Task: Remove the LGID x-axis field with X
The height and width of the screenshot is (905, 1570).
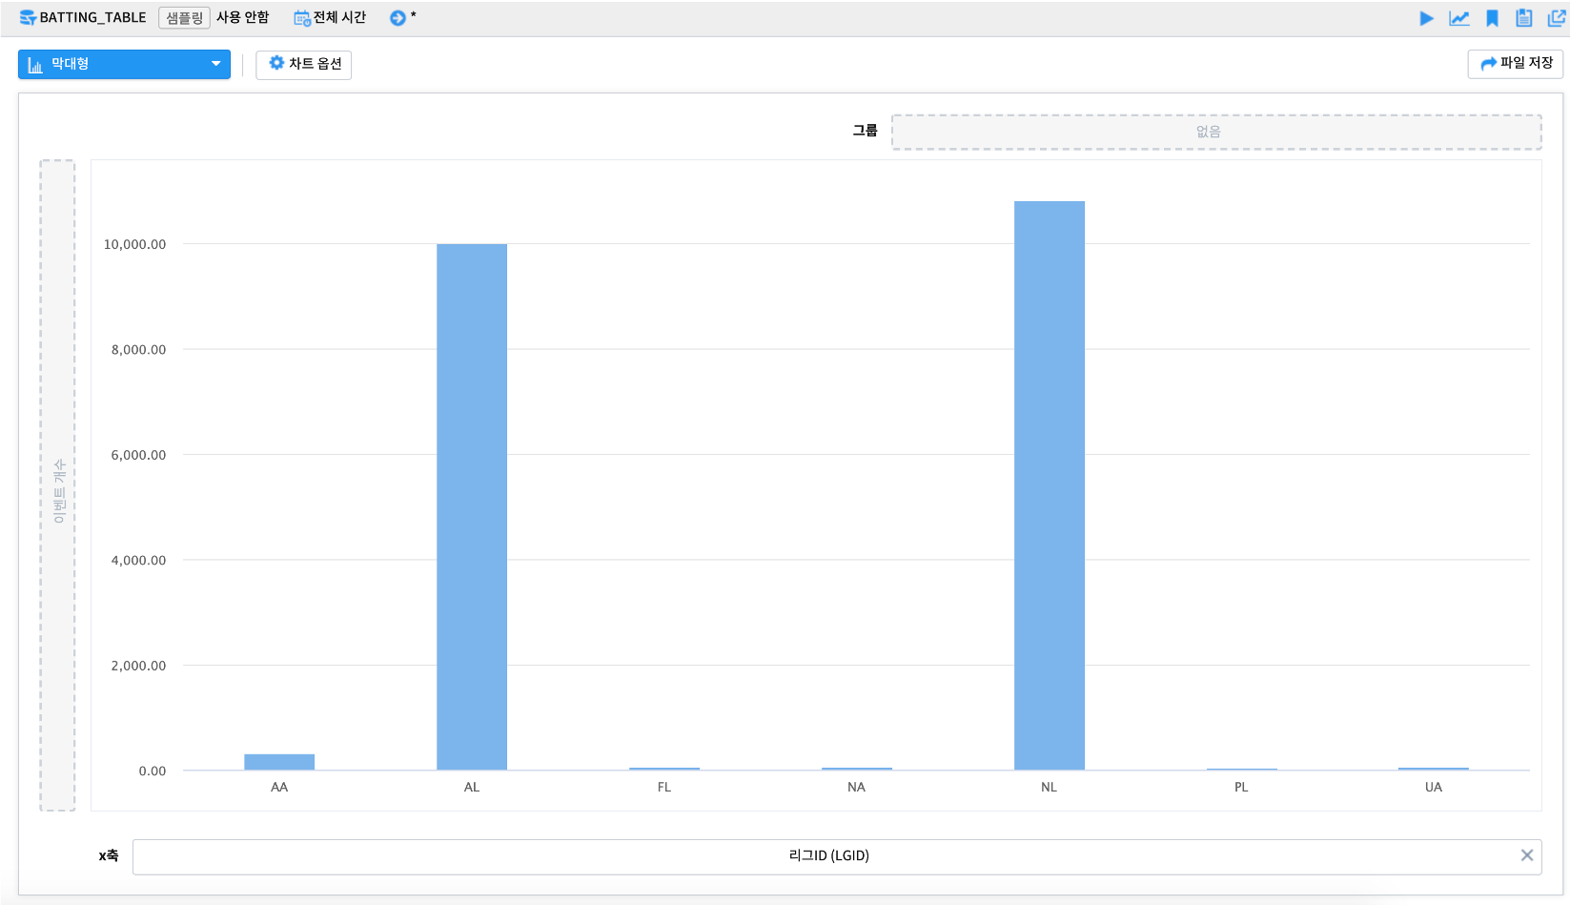Action: click(1527, 855)
